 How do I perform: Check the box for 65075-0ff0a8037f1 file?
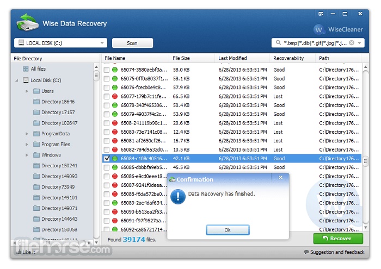pyautogui.click(x=107, y=79)
